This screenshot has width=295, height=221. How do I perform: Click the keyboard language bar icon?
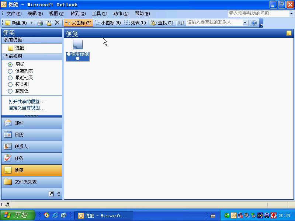tap(213, 216)
